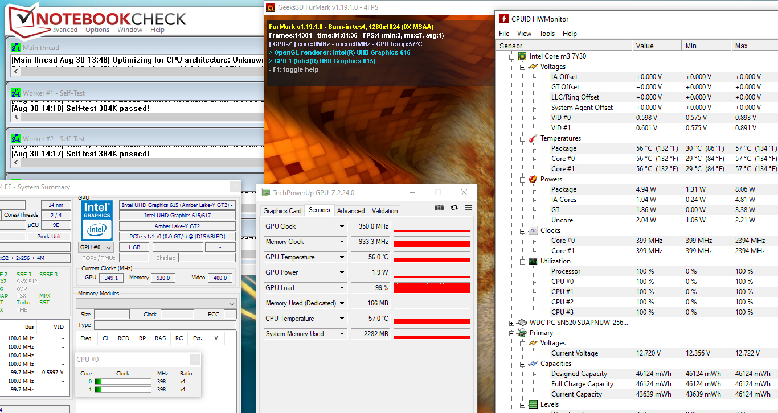This screenshot has height=413, width=778.
Task: Click the GPU-Z screenshot camera icon
Action: click(439, 208)
